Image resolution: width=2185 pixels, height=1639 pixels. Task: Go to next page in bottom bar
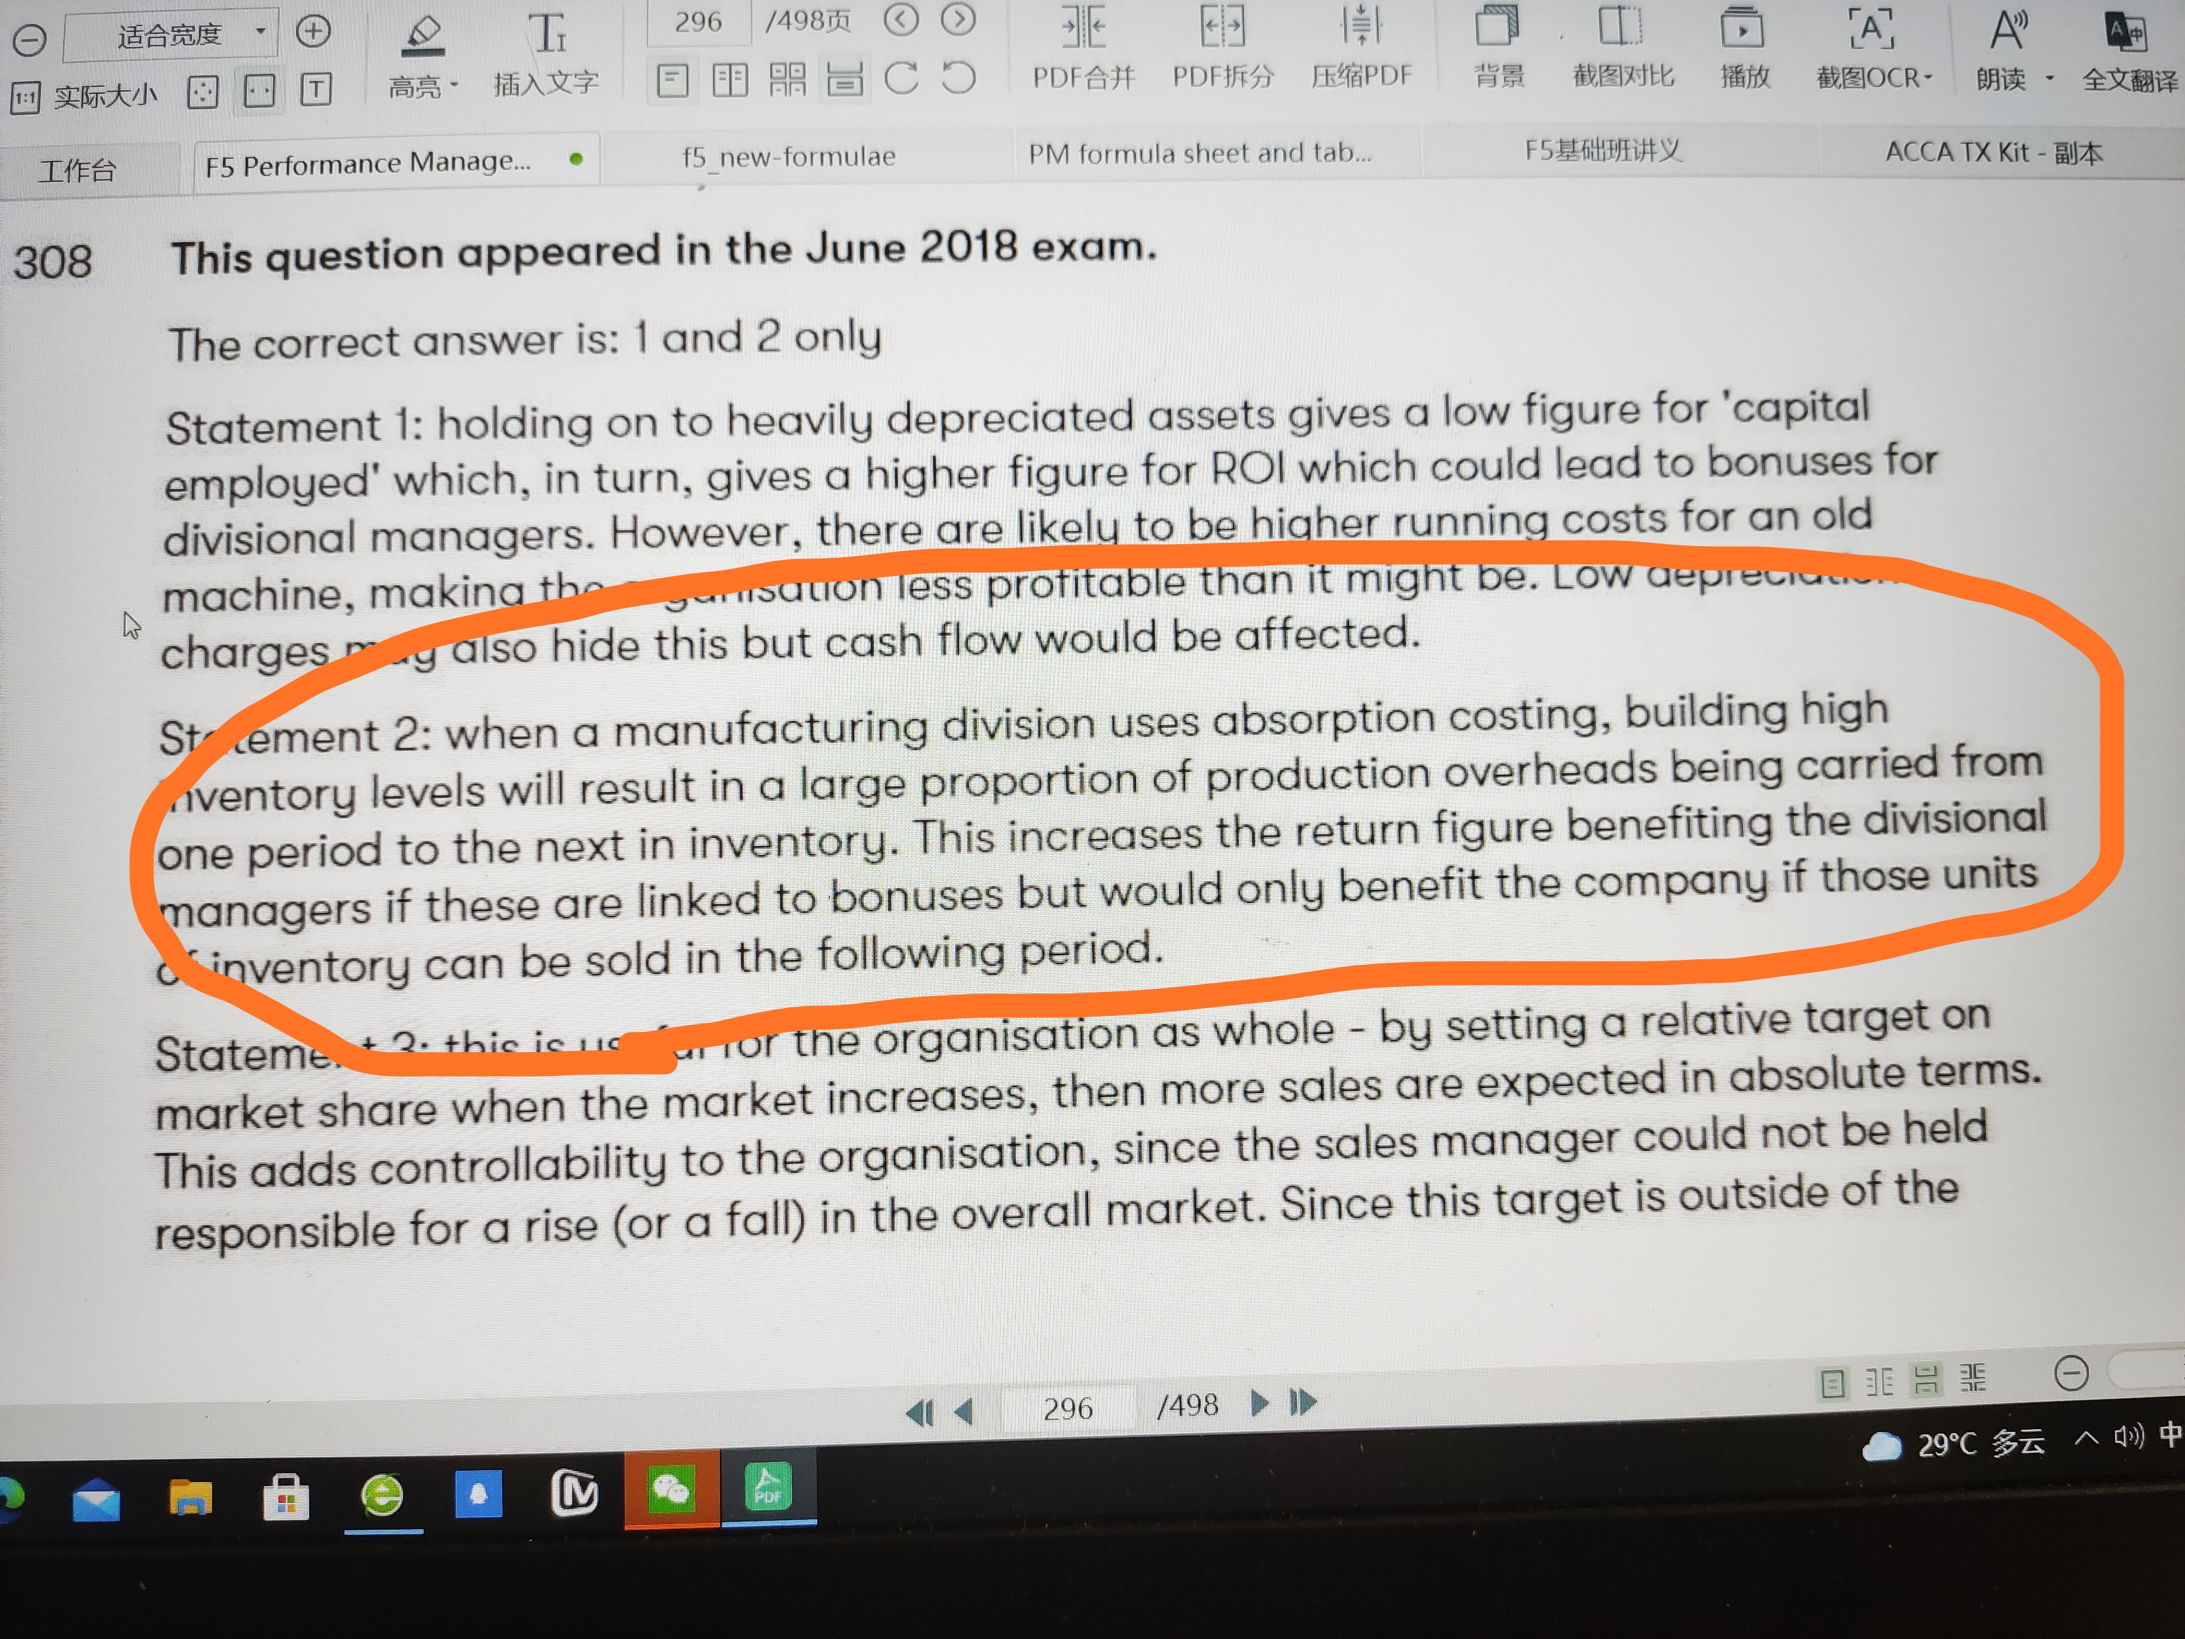tap(1259, 1403)
